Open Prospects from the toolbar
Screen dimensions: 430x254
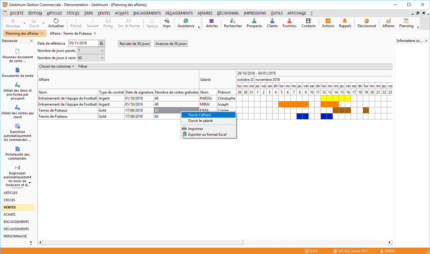[254, 23]
